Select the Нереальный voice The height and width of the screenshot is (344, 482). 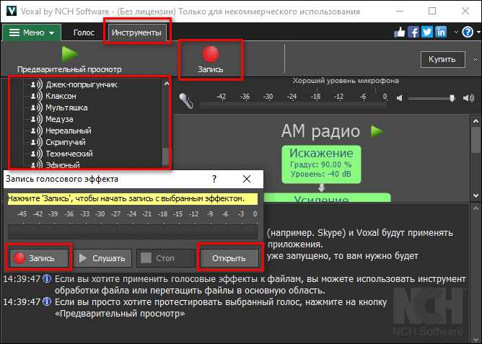pyautogui.click(x=69, y=131)
